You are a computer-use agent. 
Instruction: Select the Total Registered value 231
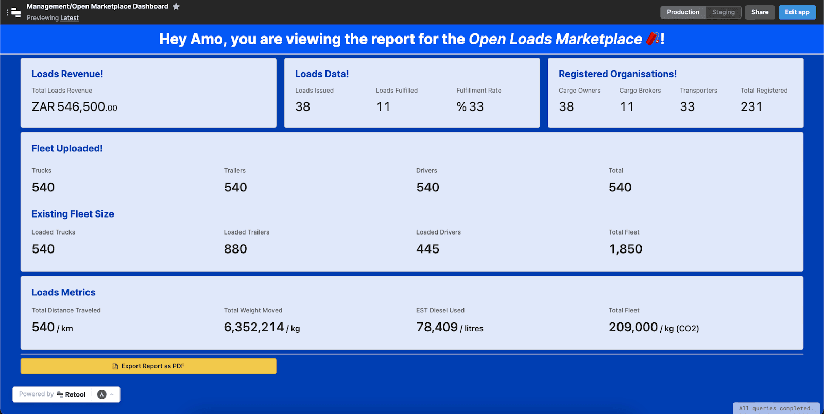751,107
